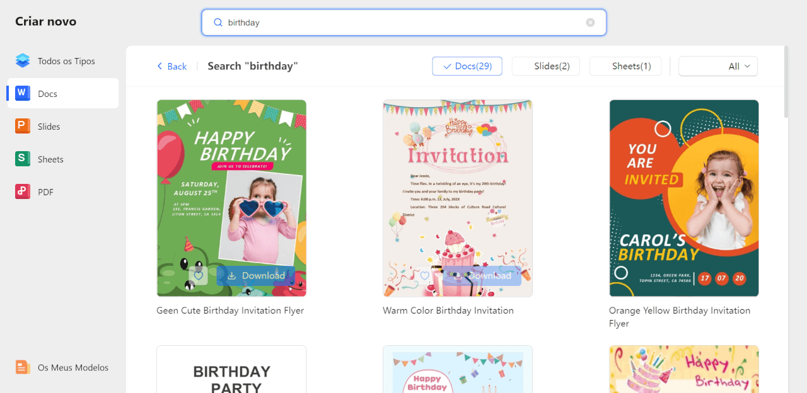This screenshot has height=393, width=807.
Task: Select the Sheets S icon in sidebar
Action: tap(23, 159)
